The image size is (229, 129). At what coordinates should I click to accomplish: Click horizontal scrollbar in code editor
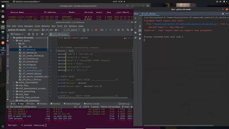93,98
